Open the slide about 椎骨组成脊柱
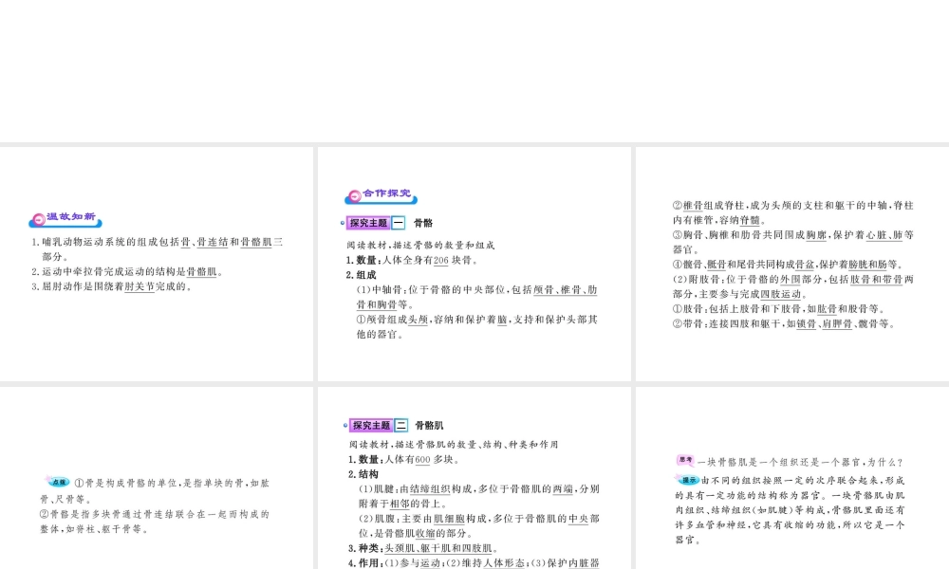This screenshot has height=569, width=949. 791,264
